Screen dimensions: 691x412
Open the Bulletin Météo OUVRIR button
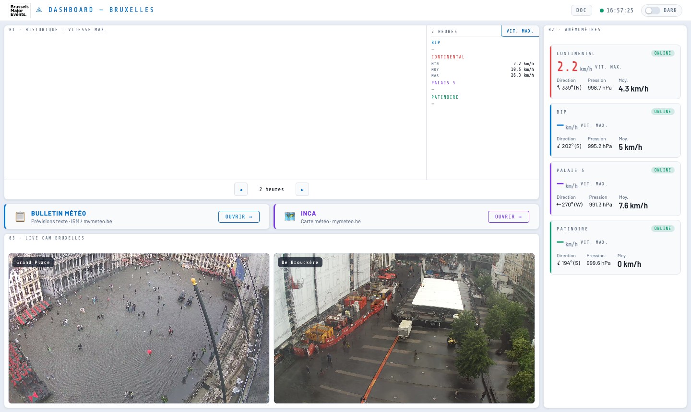pos(238,217)
